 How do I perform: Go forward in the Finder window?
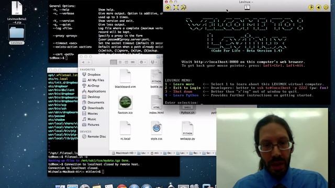(89, 62)
